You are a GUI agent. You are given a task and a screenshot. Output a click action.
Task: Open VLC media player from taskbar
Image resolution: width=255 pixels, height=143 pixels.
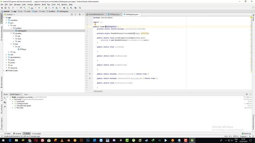pos(62,140)
